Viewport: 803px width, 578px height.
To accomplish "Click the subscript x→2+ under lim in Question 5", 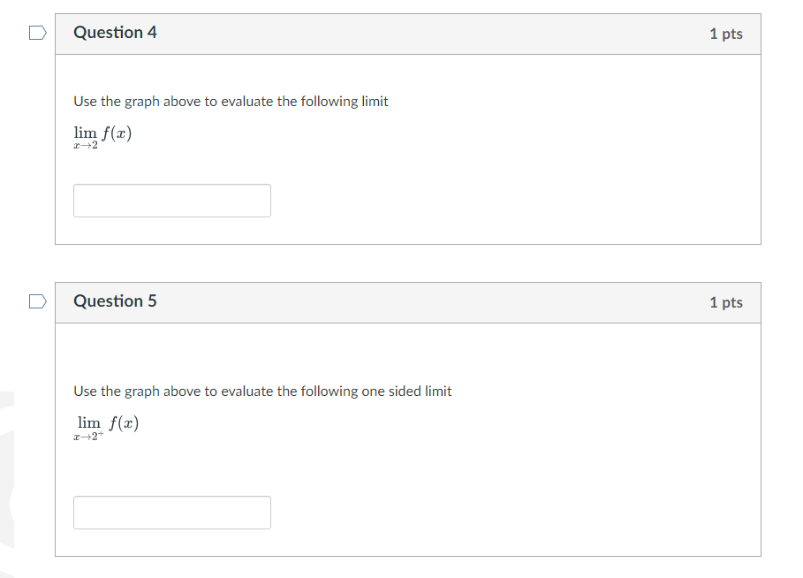I will [87, 435].
